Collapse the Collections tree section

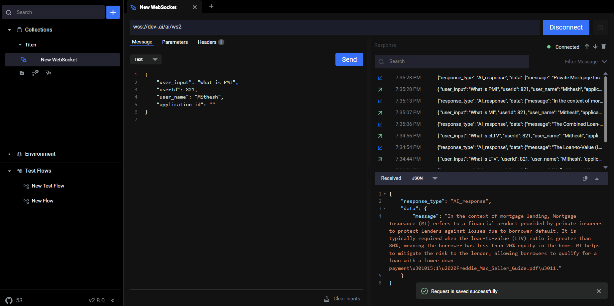click(x=10, y=30)
